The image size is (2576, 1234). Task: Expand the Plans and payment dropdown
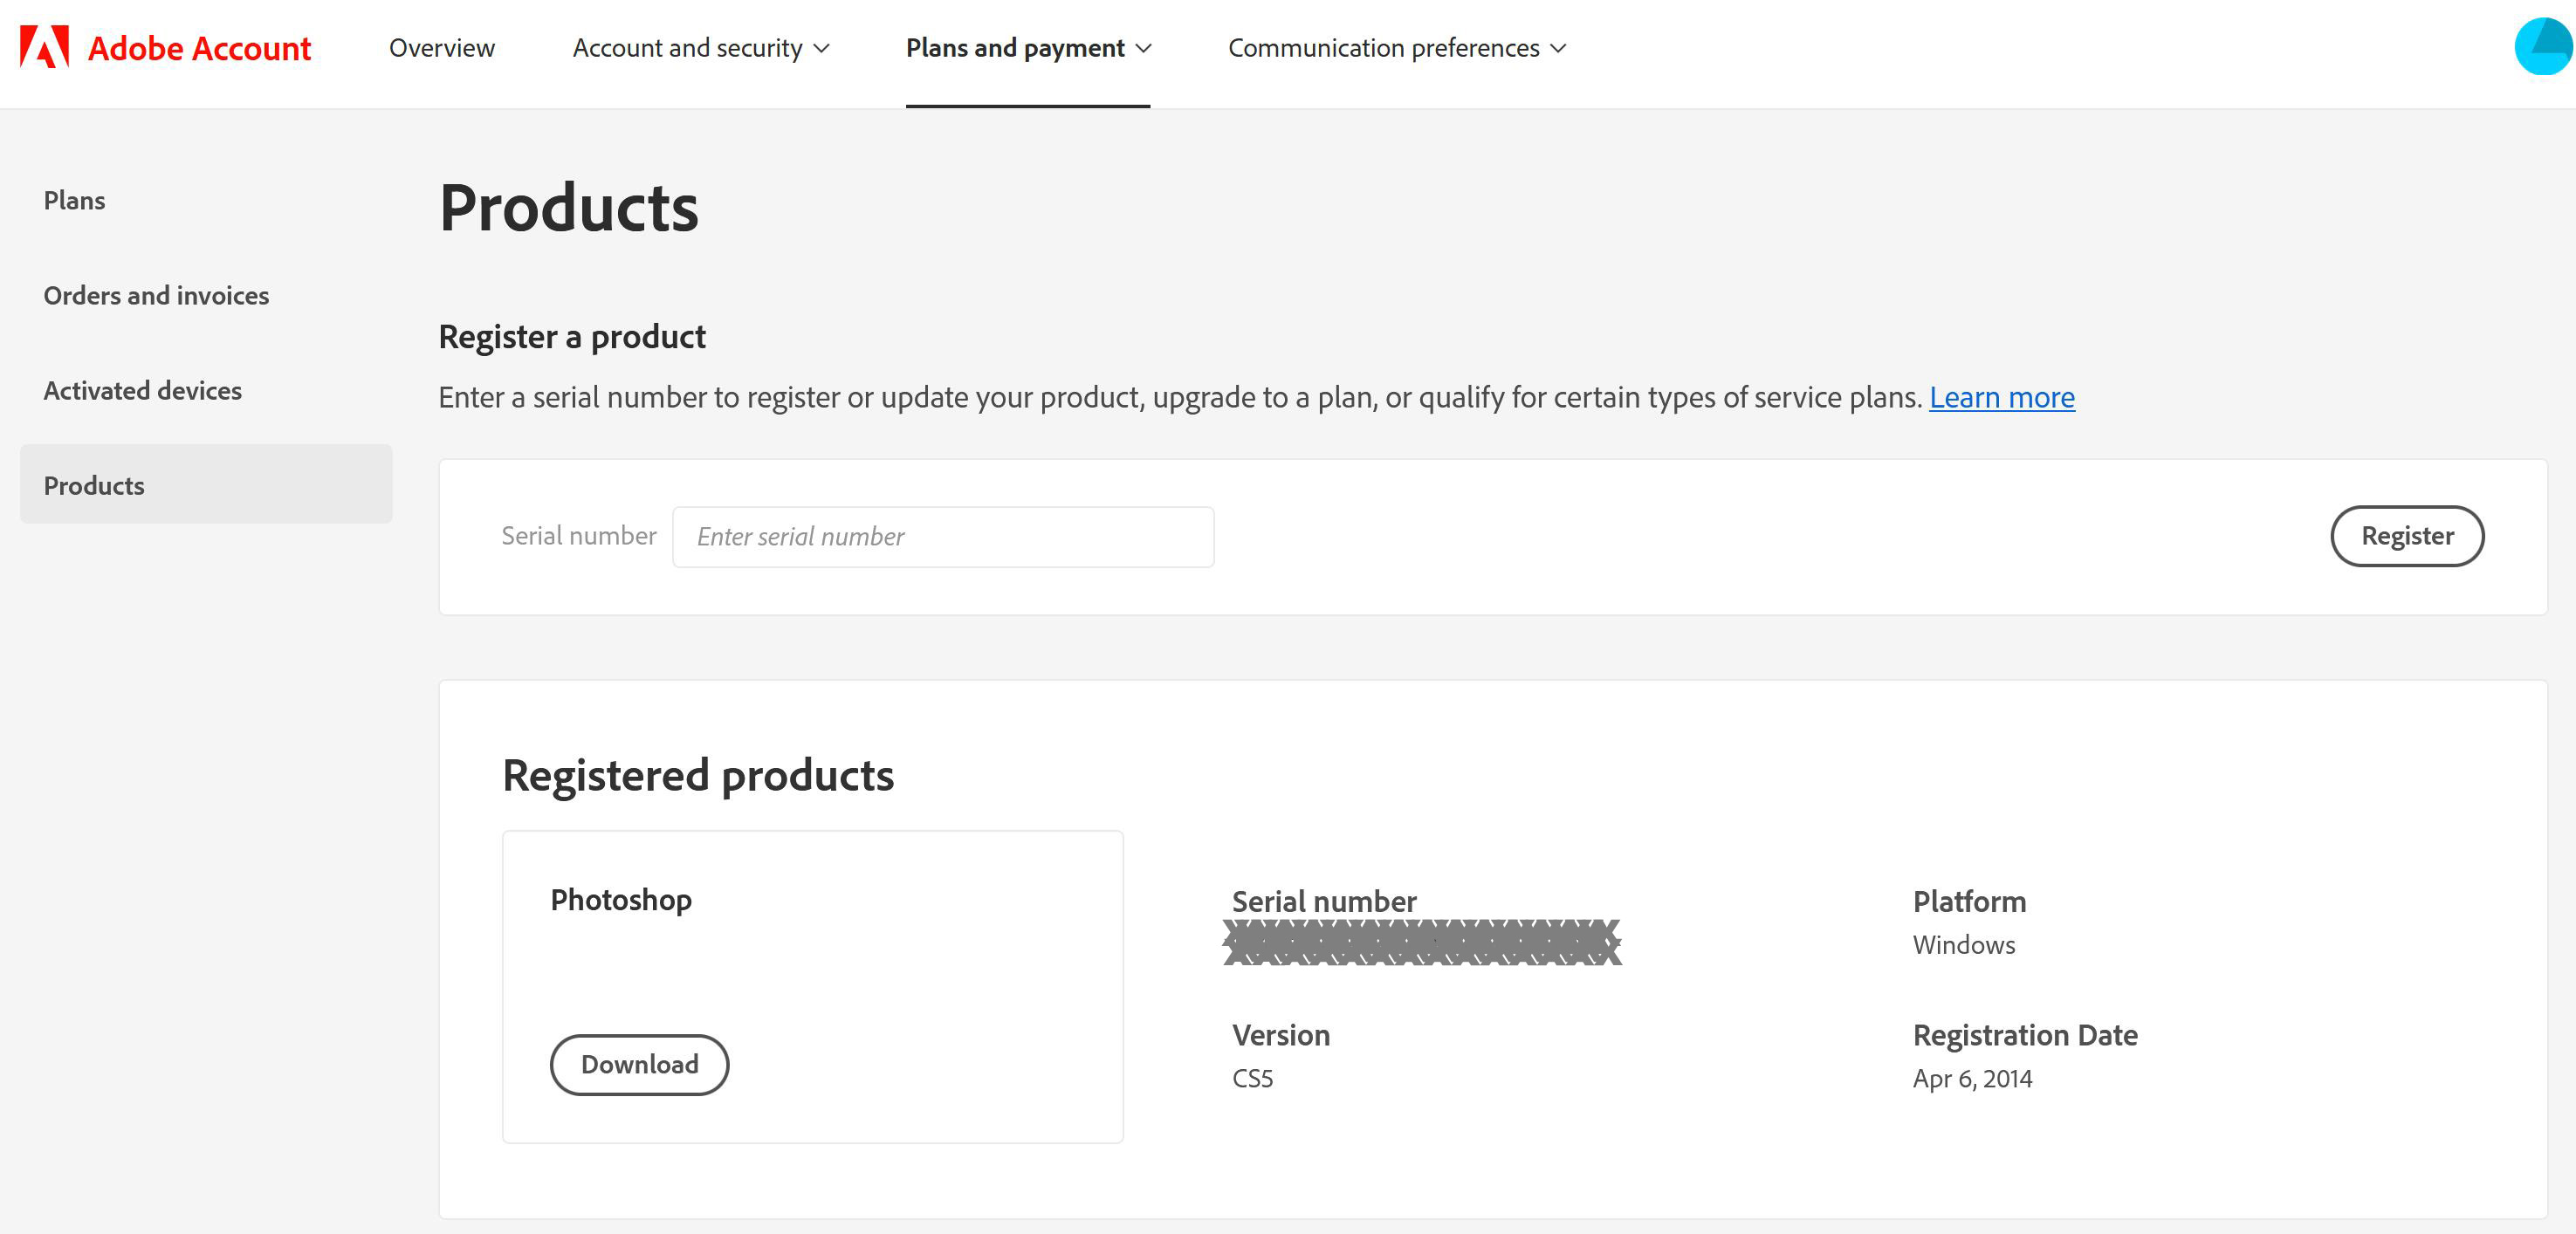[x=1027, y=48]
